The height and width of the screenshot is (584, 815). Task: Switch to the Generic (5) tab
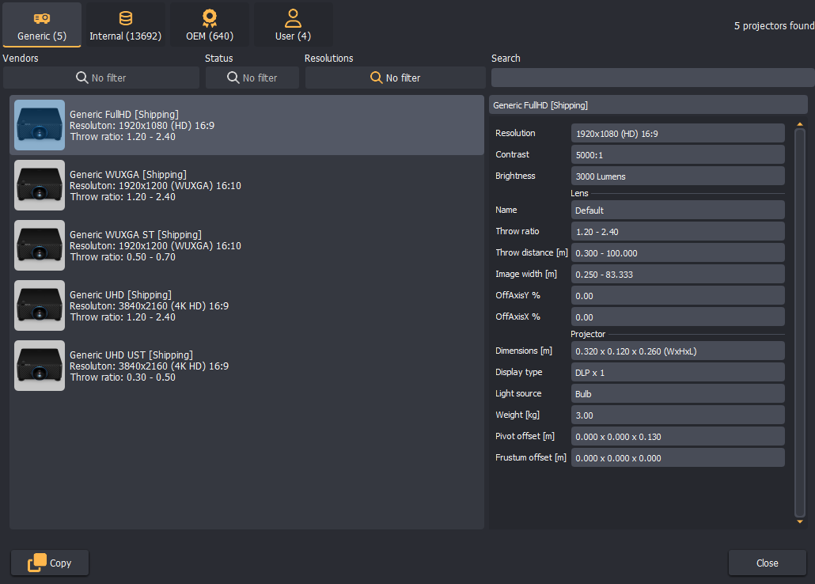42,25
